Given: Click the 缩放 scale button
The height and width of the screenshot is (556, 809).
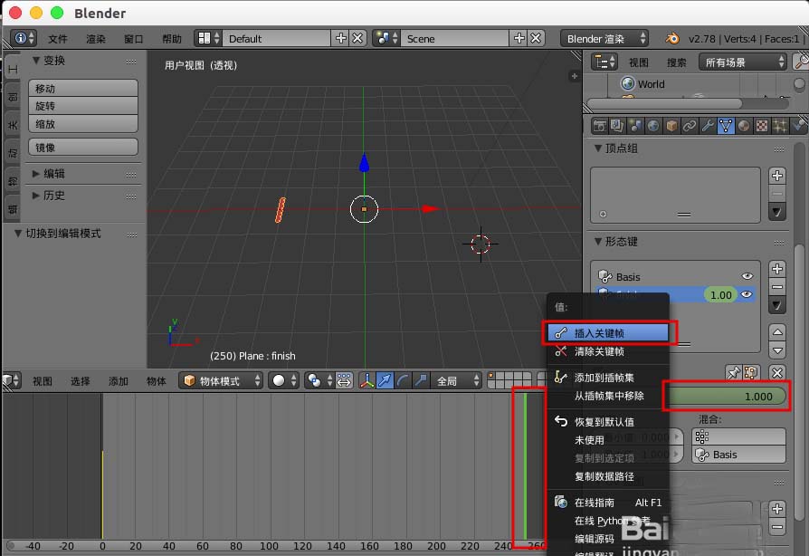Looking at the screenshot, I should (x=83, y=124).
